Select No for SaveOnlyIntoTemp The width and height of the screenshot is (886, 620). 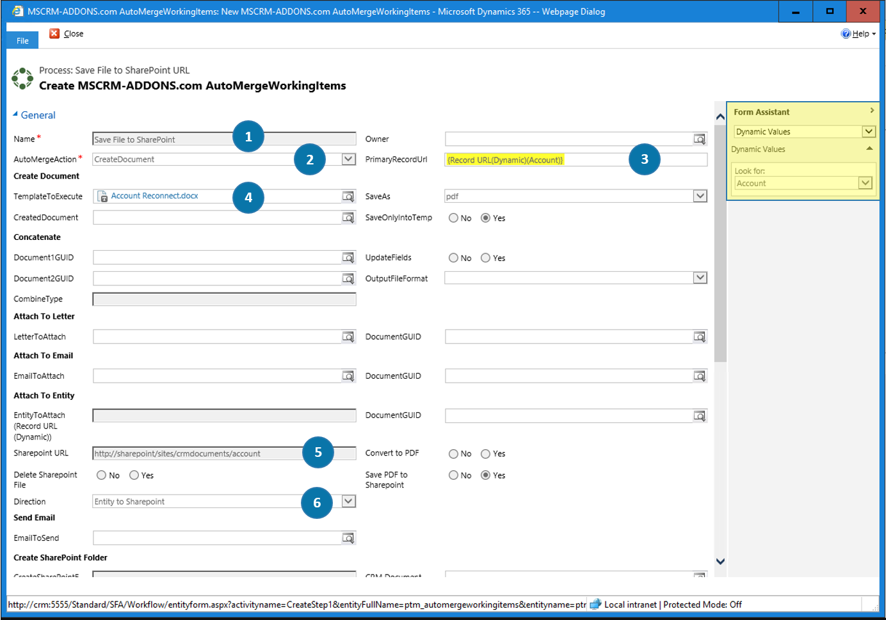453,218
